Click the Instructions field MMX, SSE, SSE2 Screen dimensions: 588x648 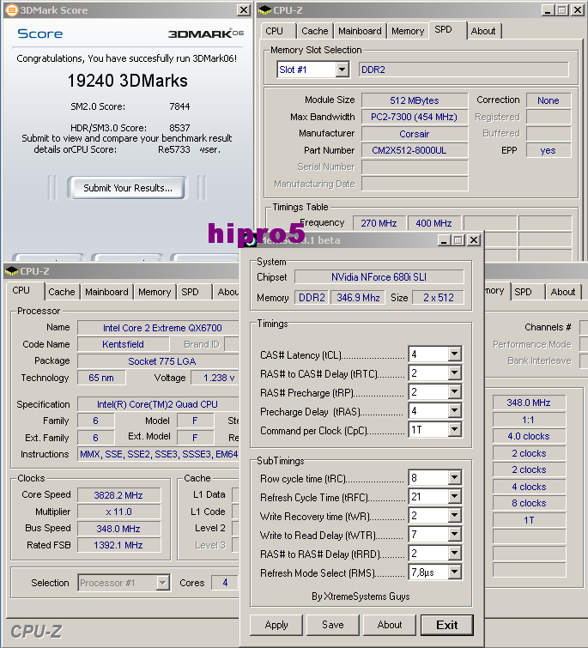[x=159, y=455]
